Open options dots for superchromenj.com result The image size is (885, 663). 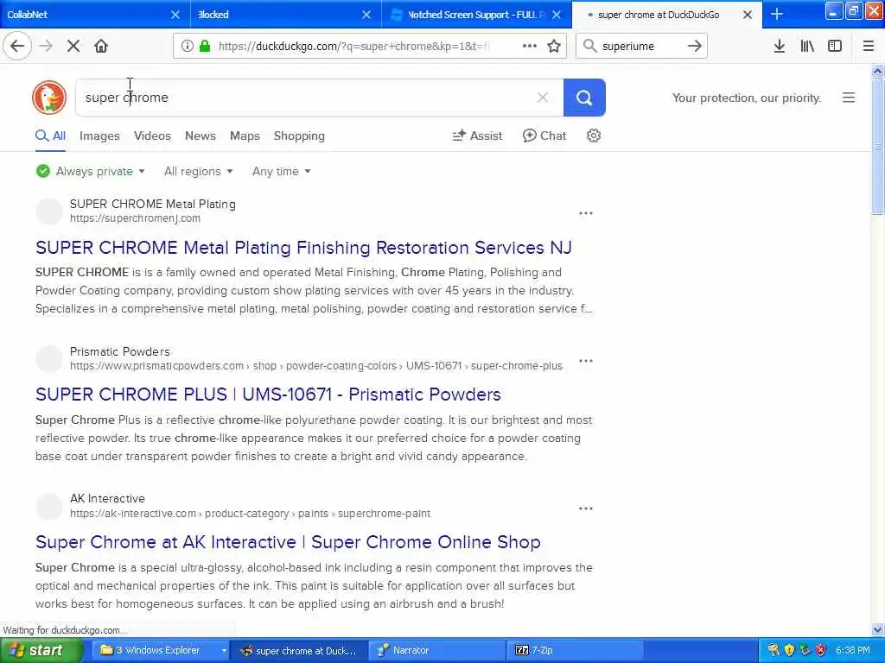click(x=586, y=213)
